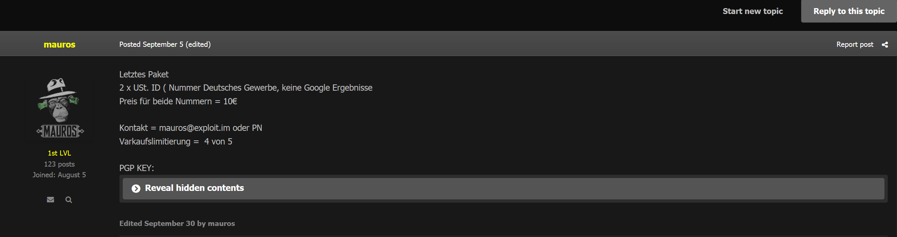Open the Posted September 5 timestamp link
Image resolution: width=897 pixels, height=237 pixels.
point(151,45)
